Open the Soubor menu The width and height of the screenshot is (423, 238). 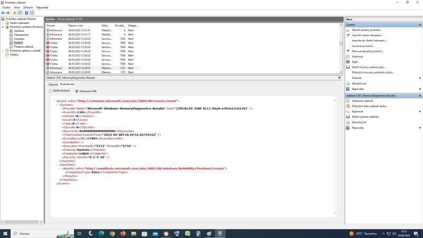[6, 7]
